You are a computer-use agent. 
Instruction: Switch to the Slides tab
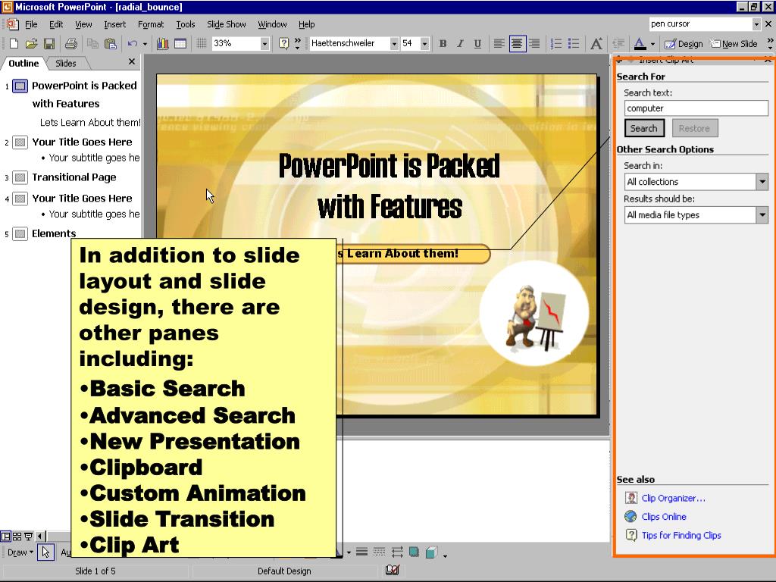pyautogui.click(x=66, y=64)
